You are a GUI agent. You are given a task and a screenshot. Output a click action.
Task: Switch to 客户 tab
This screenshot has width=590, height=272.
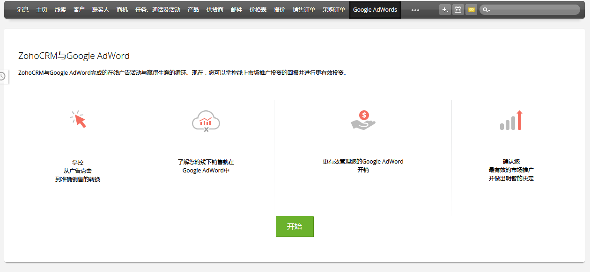[79, 9]
